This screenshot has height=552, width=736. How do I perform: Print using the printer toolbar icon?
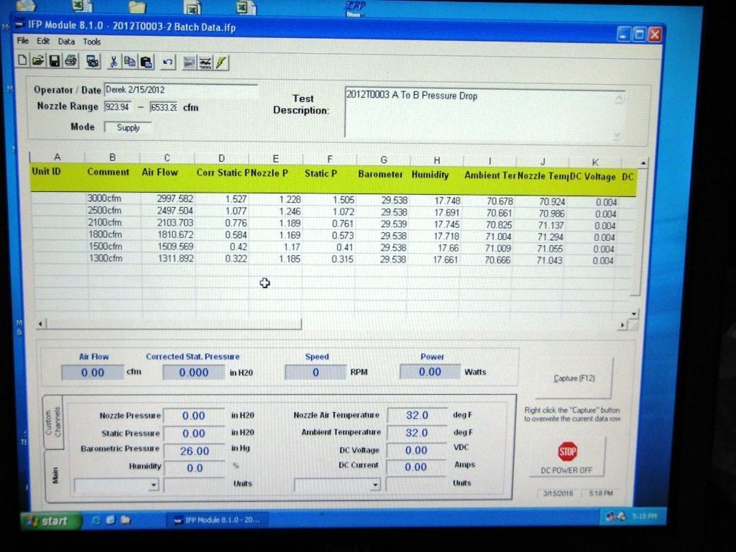70,61
